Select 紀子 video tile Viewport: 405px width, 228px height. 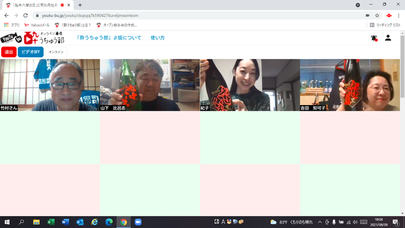[x=250, y=85]
